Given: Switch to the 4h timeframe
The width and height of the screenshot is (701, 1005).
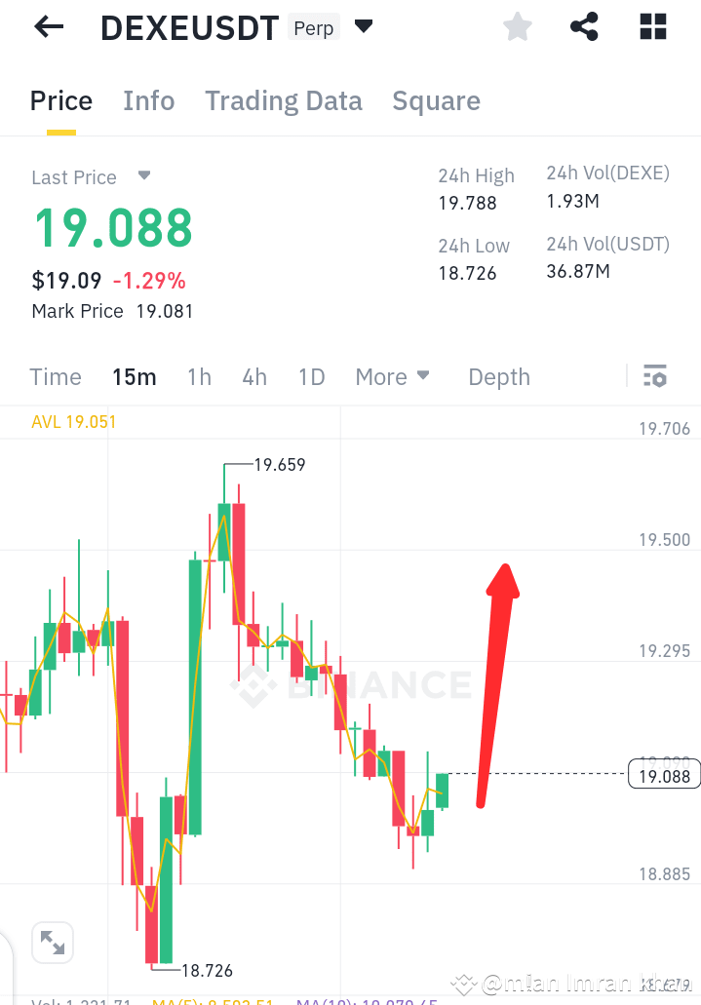Looking at the screenshot, I should pyautogui.click(x=254, y=376).
